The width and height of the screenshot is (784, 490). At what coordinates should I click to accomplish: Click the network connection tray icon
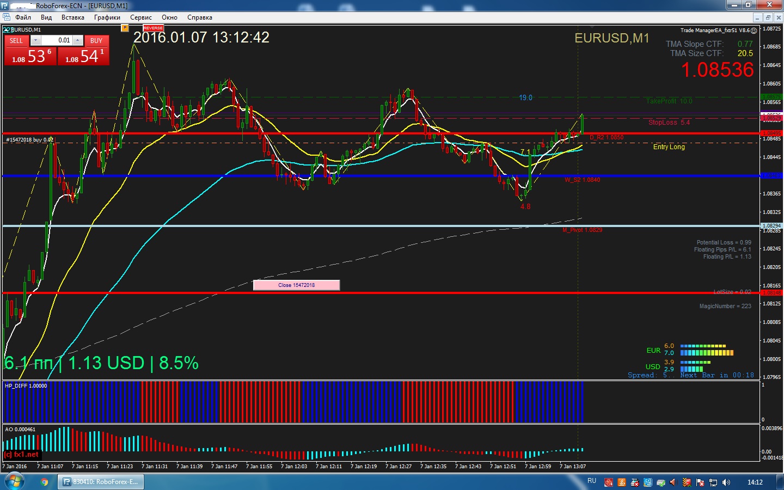click(x=713, y=482)
